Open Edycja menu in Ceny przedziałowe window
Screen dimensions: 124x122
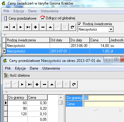point(20,68)
